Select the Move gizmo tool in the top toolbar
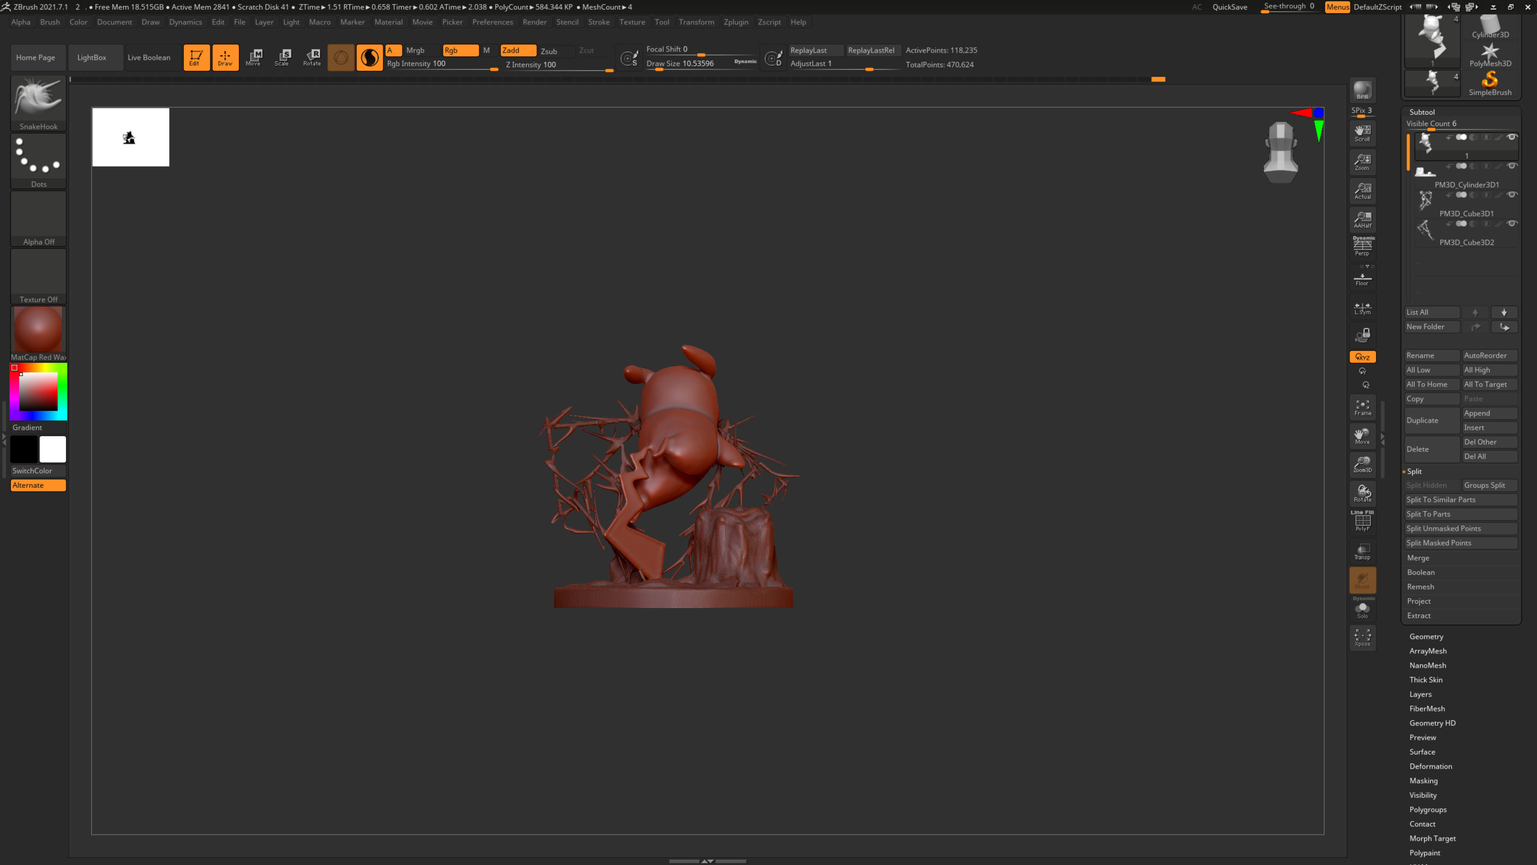1537x865 pixels. point(254,57)
